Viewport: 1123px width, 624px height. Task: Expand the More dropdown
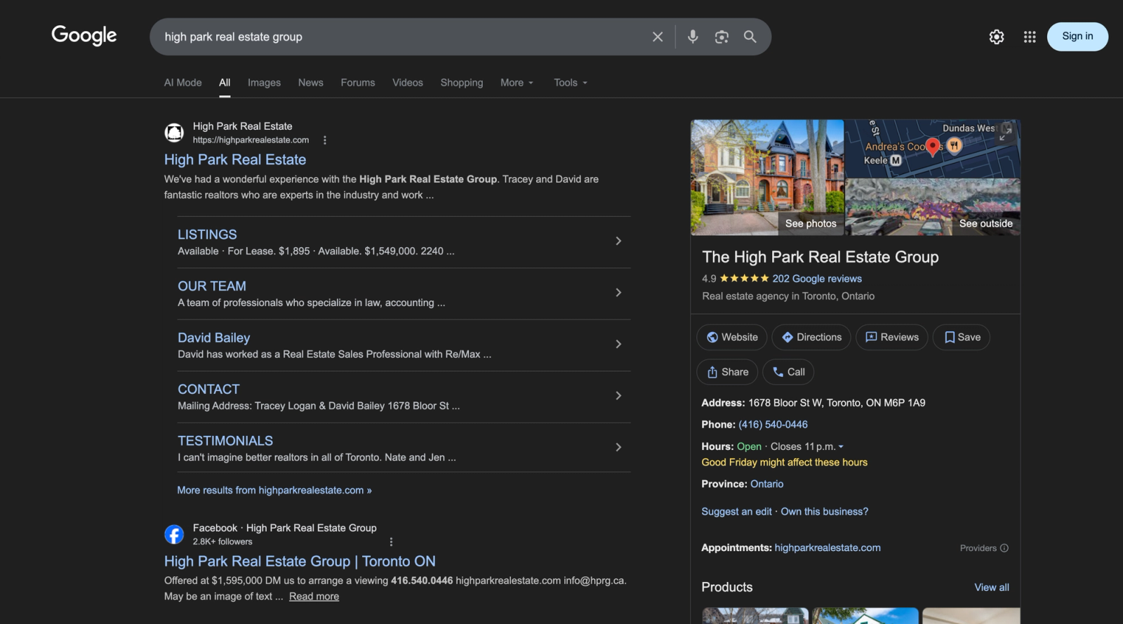pyautogui.click(x=517, y=83)
